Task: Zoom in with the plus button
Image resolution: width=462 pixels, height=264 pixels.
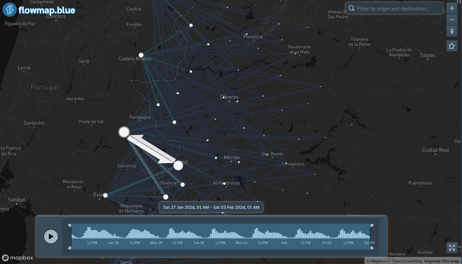Action: pyautogui.click(x=452, y=8)
